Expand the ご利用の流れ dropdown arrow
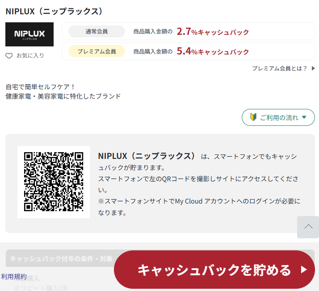The image size is (319, 291). [304, 117]
